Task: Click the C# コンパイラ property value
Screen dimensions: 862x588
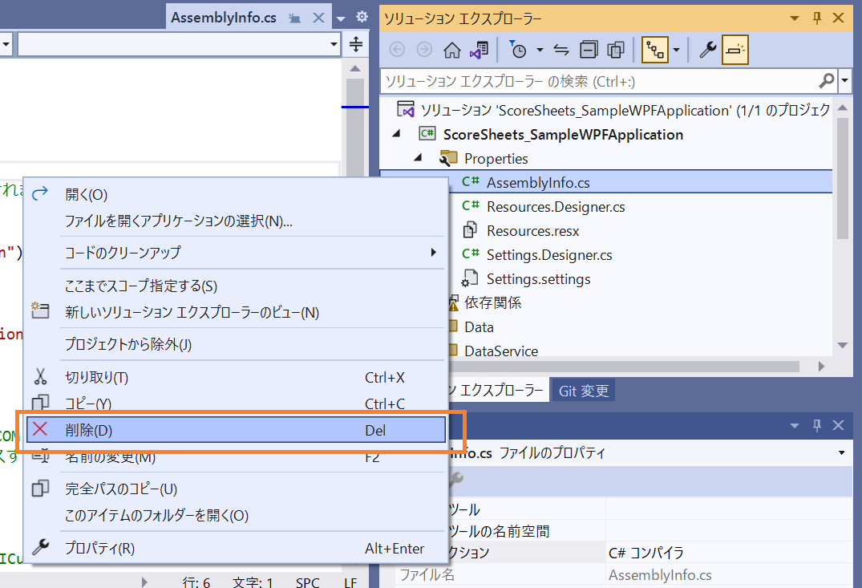Action: (x=646, y=553)
